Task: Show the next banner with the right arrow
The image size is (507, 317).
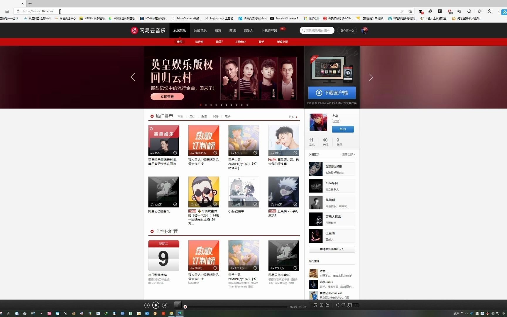Action: coord(371,77)
